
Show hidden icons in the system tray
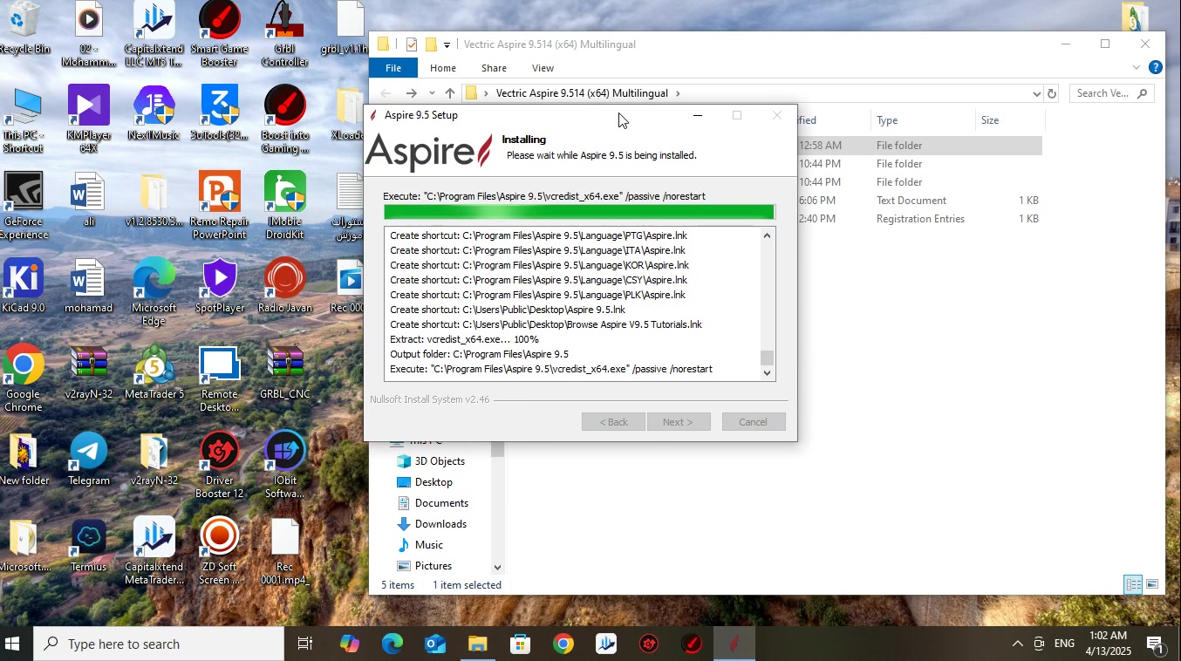click(x=1017, y=644)
